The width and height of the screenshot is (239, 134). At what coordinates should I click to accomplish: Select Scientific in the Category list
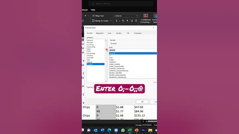click(x=96, y=58)
